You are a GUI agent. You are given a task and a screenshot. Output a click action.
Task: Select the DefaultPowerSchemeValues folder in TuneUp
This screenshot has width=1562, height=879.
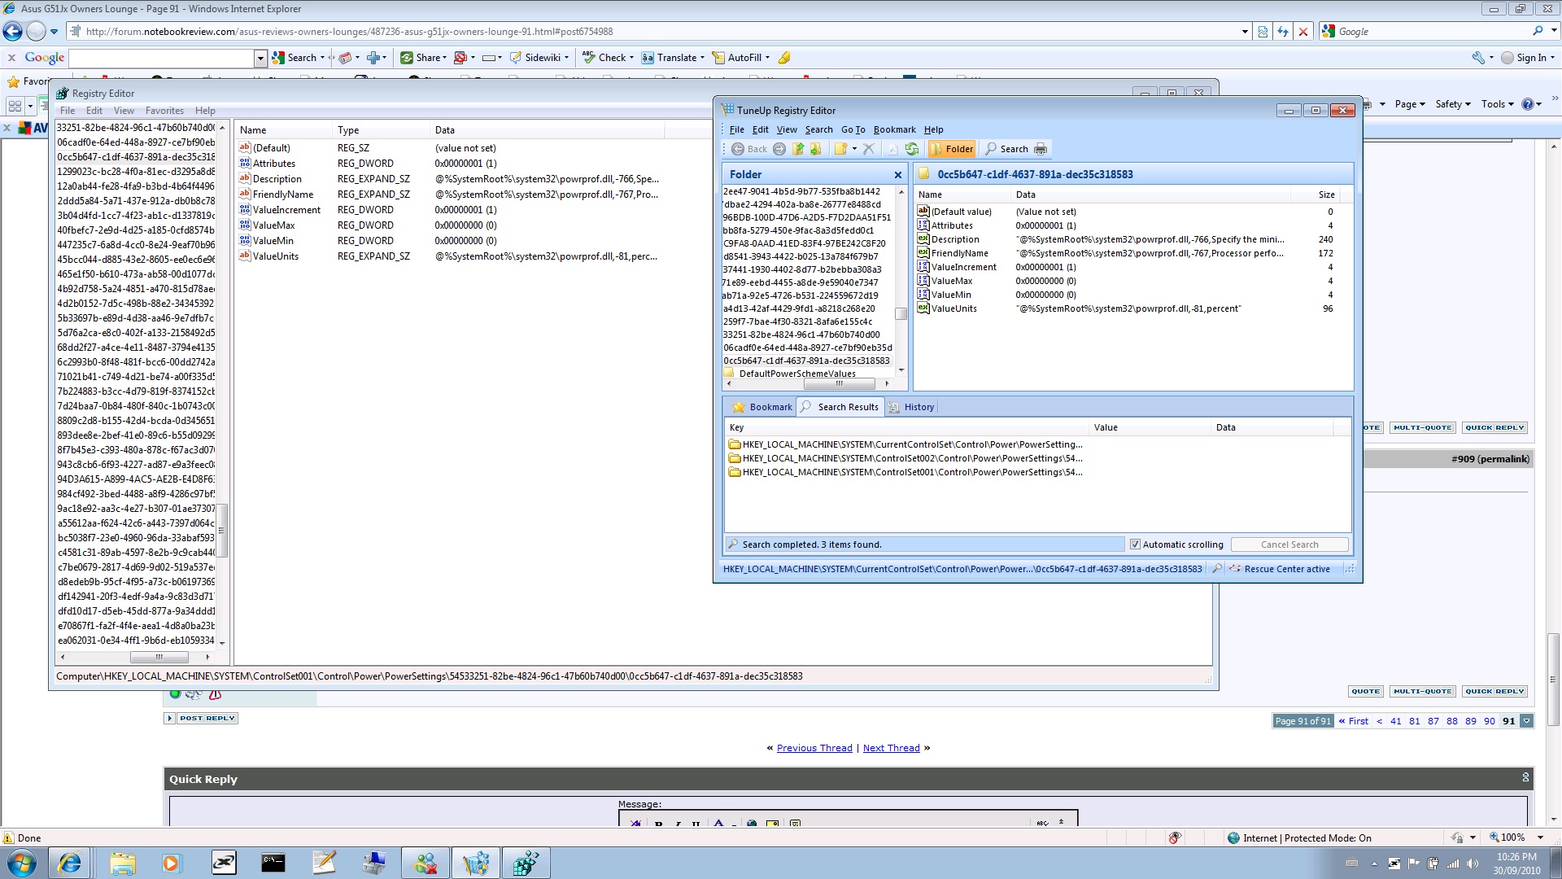797,374
